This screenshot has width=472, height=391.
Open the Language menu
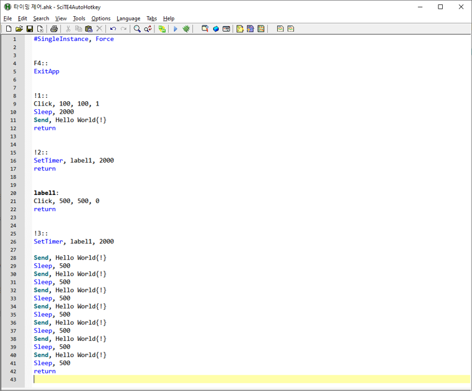(x=128, y=19)
